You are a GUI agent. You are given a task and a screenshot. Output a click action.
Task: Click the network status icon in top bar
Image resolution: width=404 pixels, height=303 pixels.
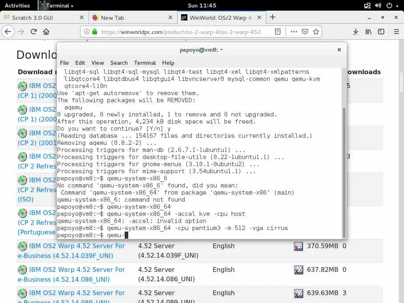point(367,6)
